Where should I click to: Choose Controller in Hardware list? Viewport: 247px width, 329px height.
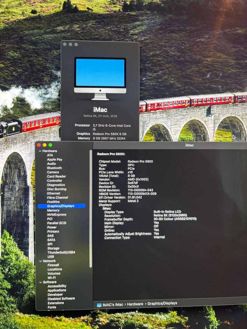coord(55,181)
